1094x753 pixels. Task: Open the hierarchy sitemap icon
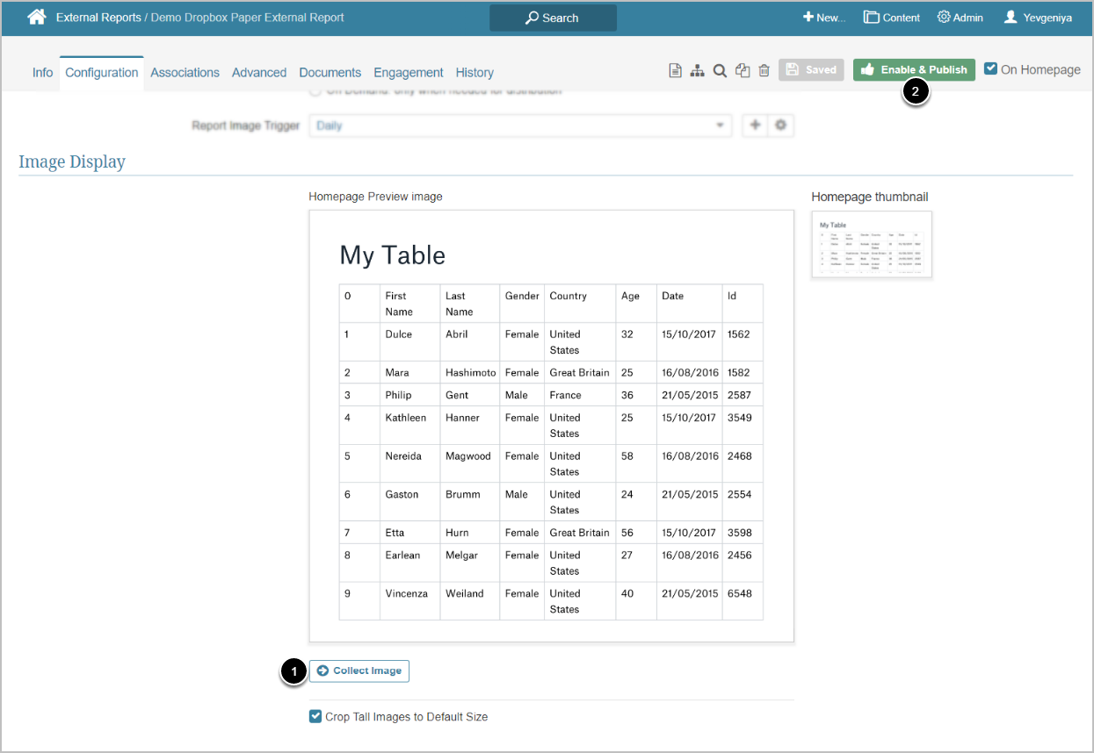697,71
